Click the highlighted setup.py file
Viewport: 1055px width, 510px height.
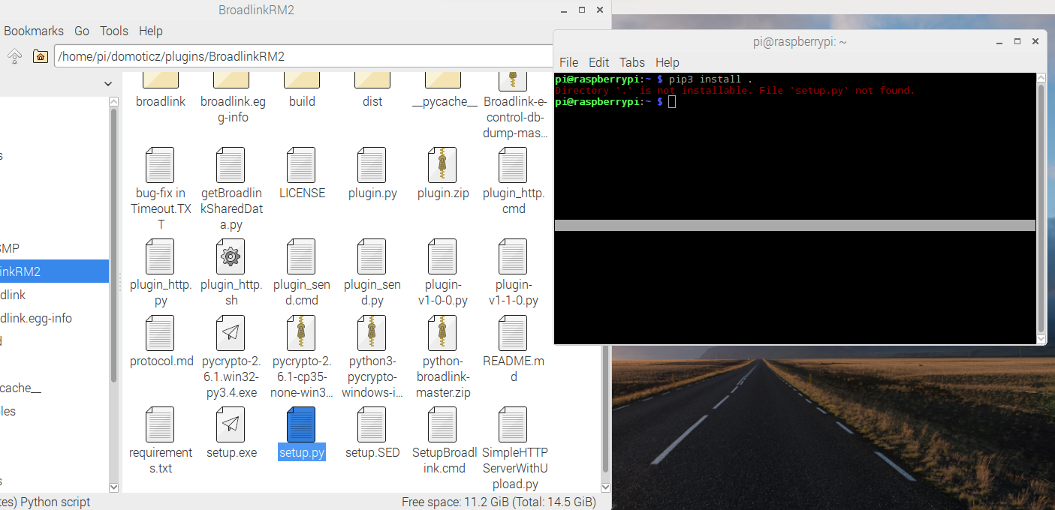pos(302,433)
